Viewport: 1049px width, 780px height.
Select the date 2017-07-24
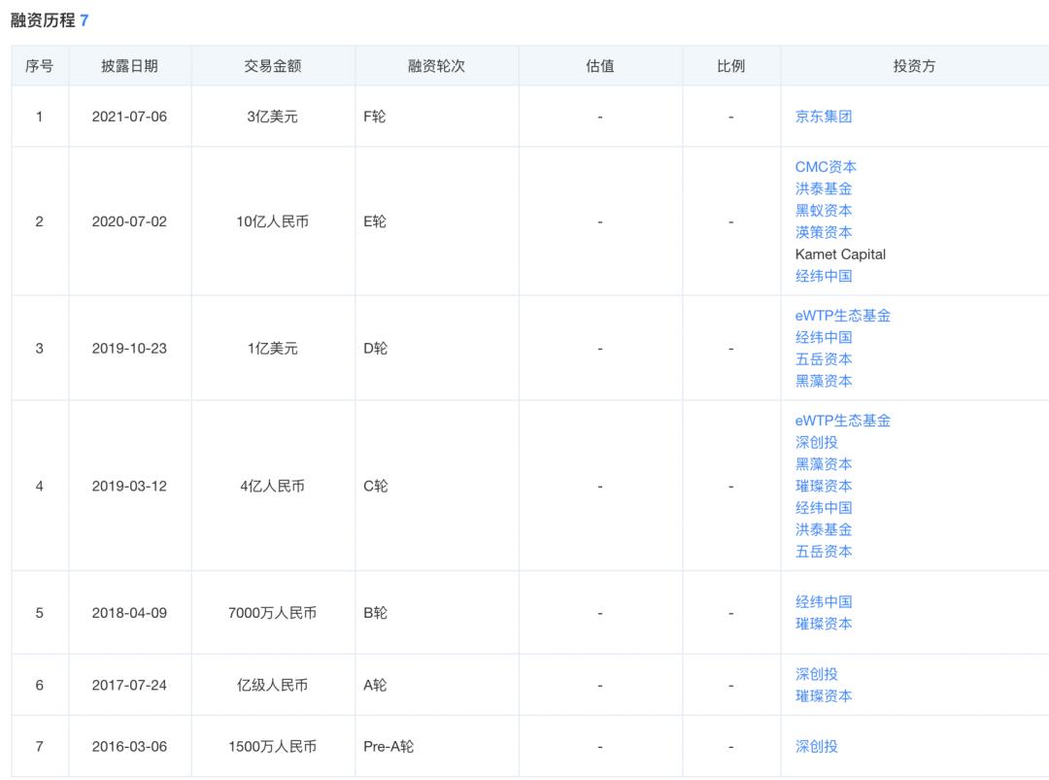(x=129, y=685)
